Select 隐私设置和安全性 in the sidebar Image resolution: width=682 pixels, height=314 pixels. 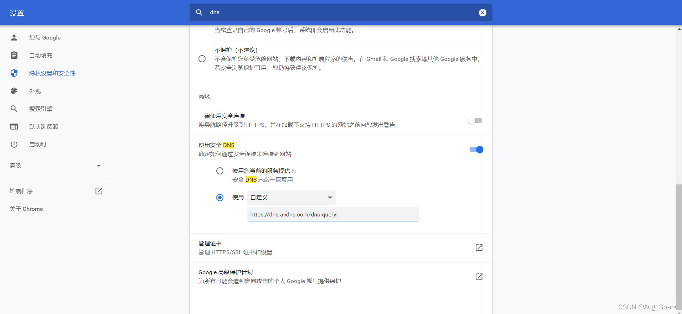click(x=52, y=73)
